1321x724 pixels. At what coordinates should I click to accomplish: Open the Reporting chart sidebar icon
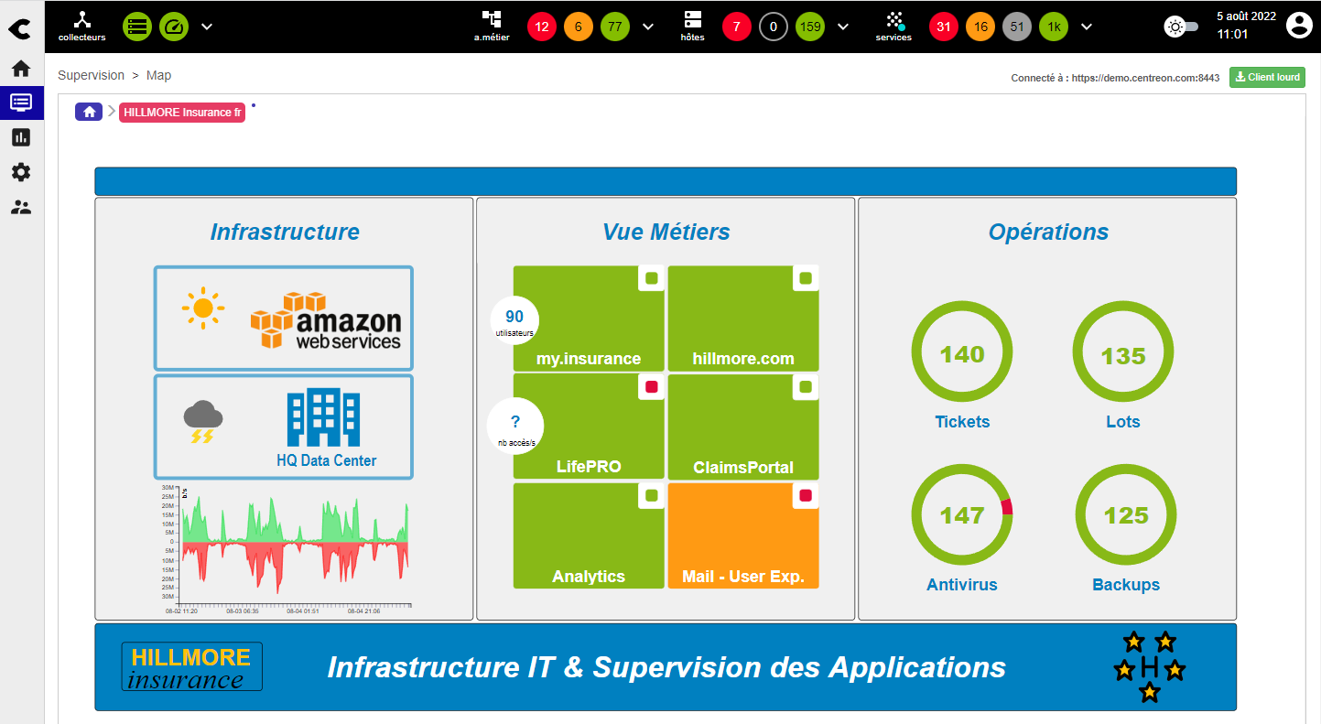pos(20,137)
